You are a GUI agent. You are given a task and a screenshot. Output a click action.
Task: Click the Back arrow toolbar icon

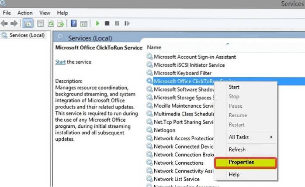5,23
